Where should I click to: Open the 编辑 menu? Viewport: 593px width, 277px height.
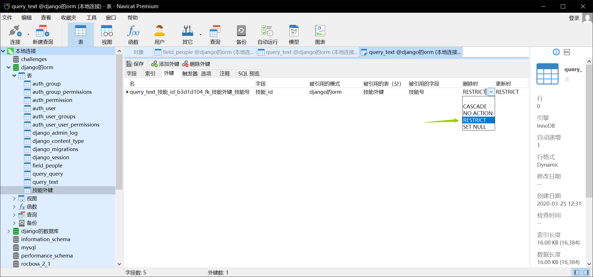click(27, 18)
